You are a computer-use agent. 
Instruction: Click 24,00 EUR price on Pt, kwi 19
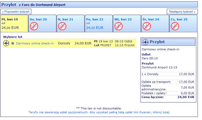[x=10, y=28]
